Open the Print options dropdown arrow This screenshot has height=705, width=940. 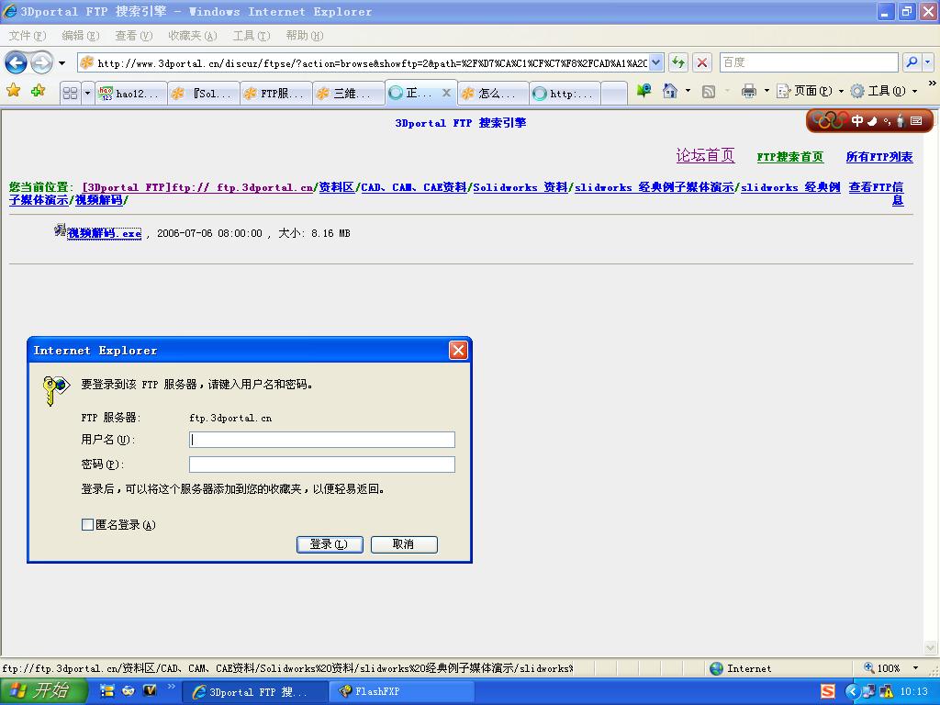click(767, 91)
